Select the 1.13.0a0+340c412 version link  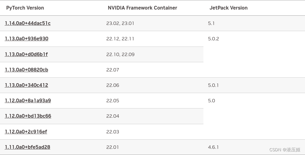(27, 85)
